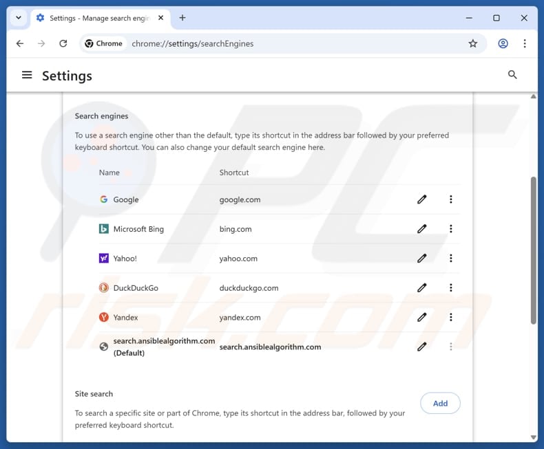Close the Settings tab
544x449 pixels.
point(160,18)
